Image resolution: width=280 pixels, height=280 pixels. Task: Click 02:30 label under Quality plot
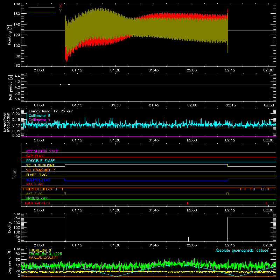(268, 245)
